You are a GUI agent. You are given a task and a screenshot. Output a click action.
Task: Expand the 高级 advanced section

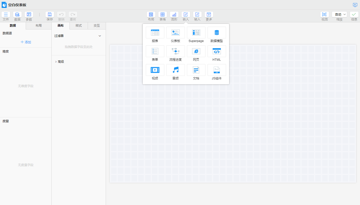[x=59, y=62]
